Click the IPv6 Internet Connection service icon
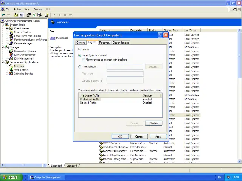The width and height of the screenshot is (242, 181). (x=101, y=147)
